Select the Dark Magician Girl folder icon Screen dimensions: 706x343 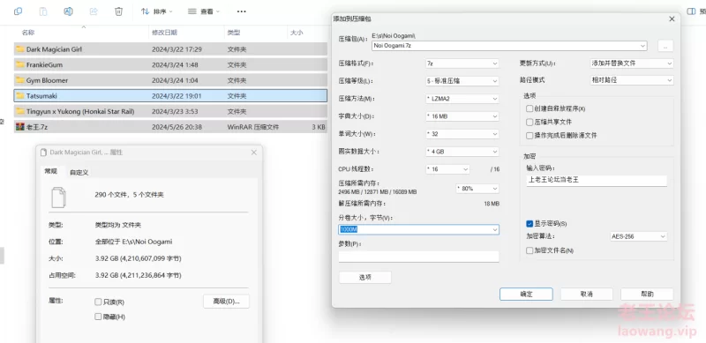point(19,49)
